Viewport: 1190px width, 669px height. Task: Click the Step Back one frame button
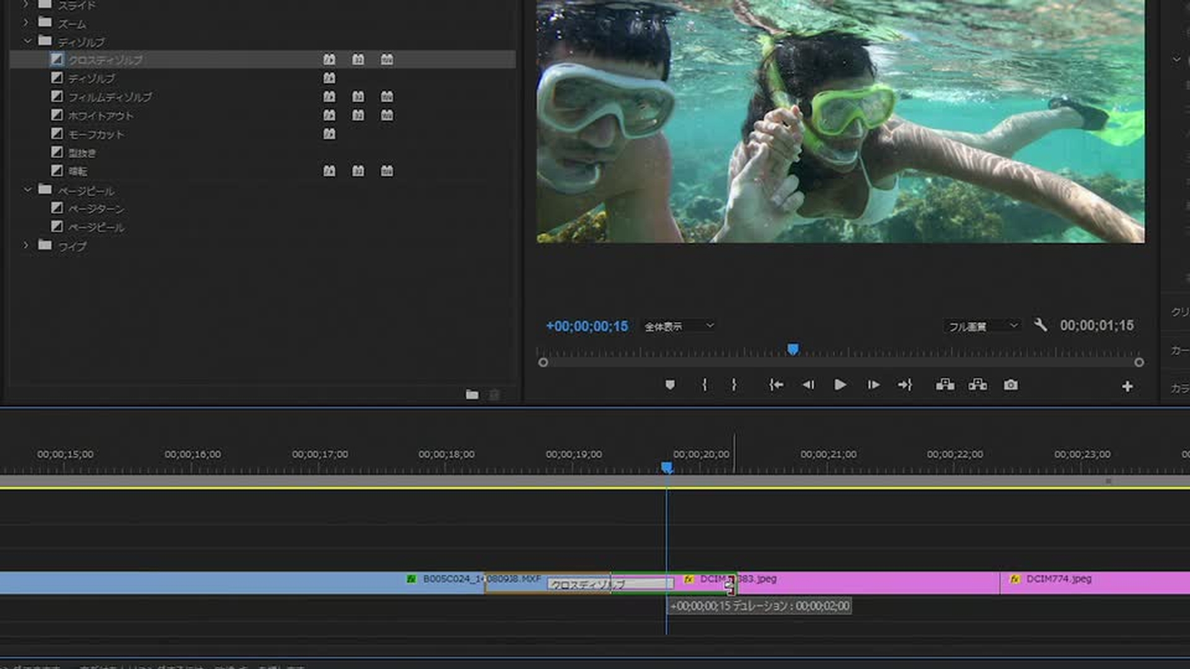[x=808, y=385]
